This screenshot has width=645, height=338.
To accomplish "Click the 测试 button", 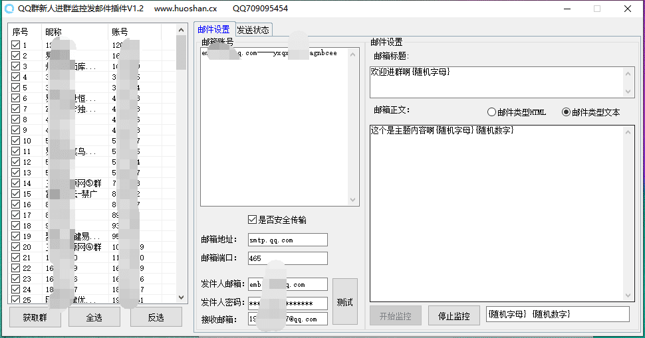I will 344,302.
